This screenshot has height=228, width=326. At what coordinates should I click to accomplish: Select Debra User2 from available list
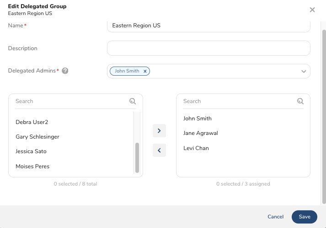click(32, 122)
